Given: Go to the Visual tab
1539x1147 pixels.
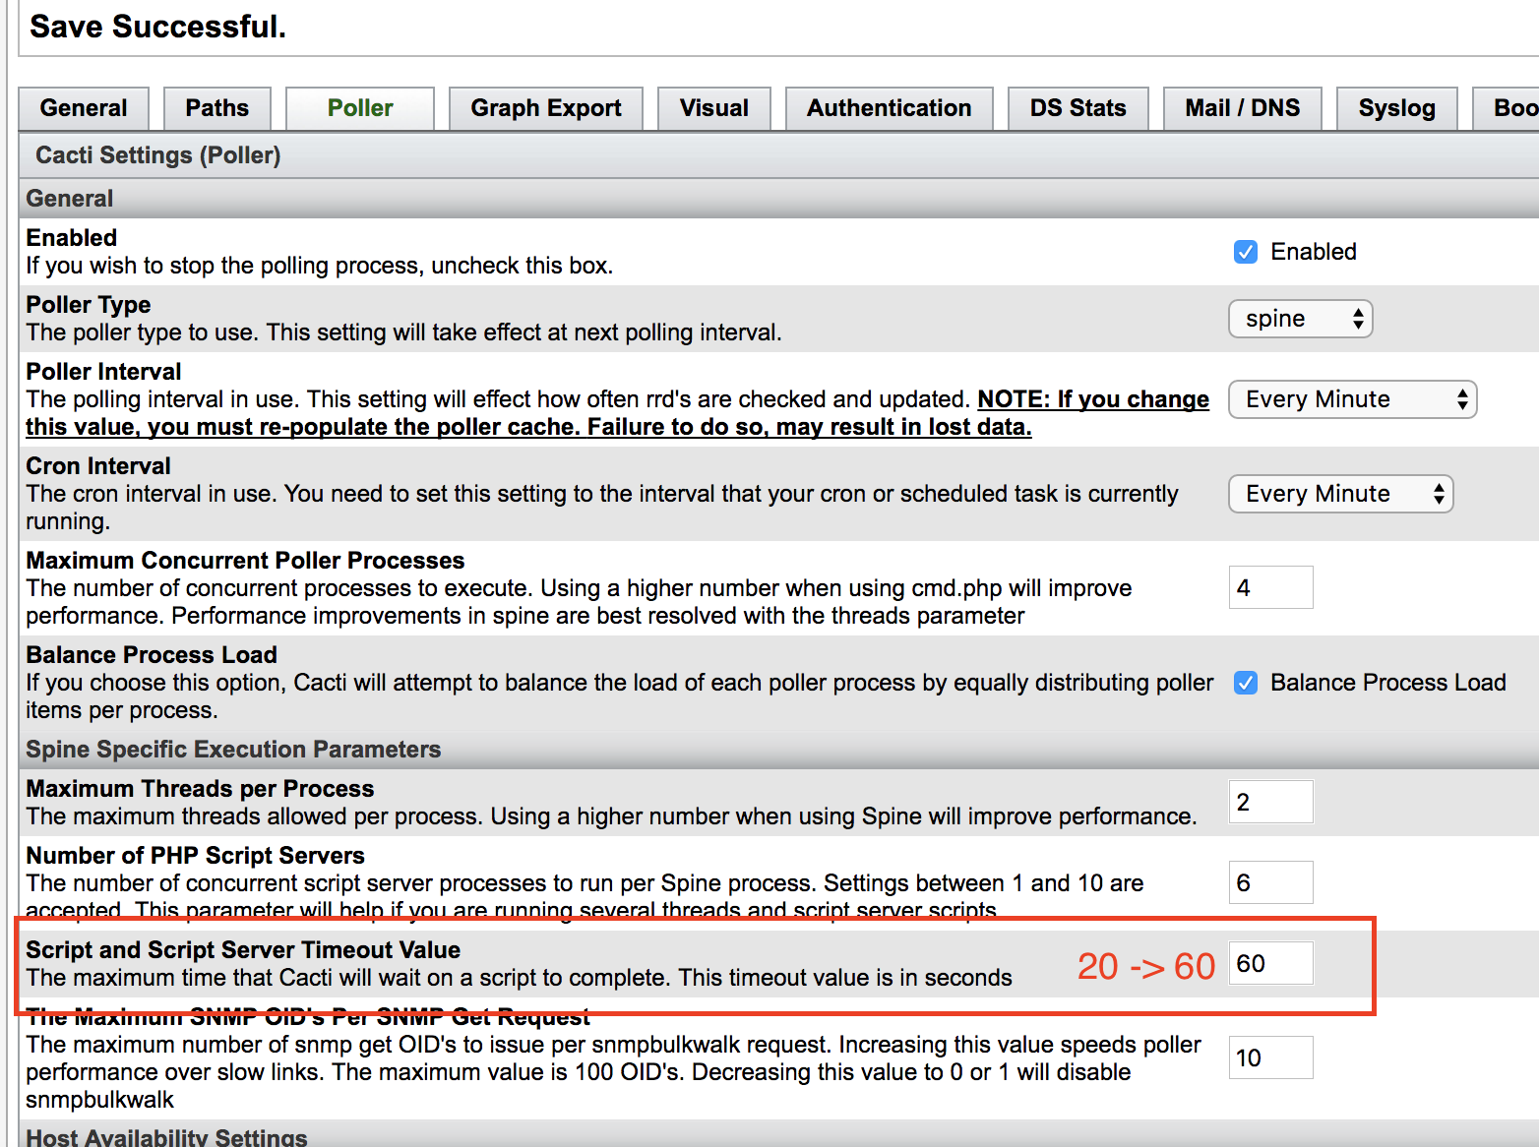Looking at the screenshot, I should [x=714, y=108].
